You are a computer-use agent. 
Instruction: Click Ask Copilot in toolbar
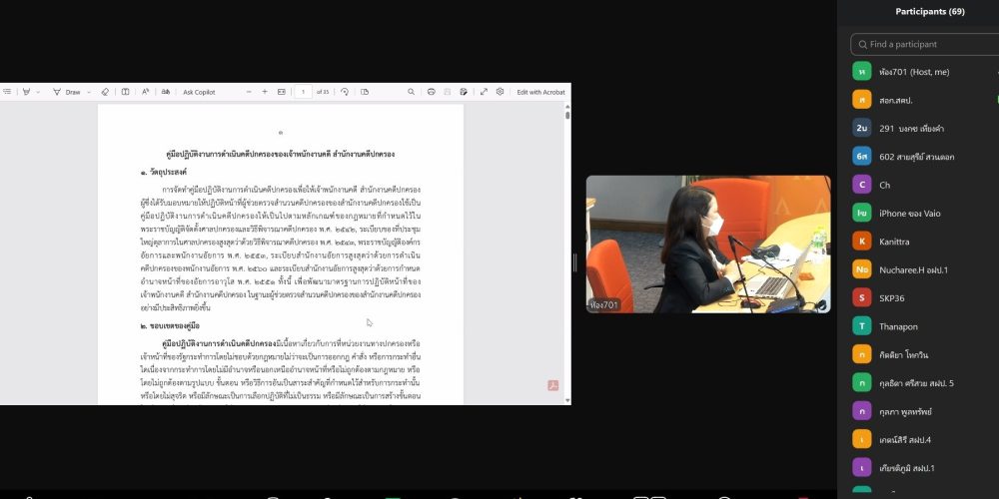tap(199, 92)
